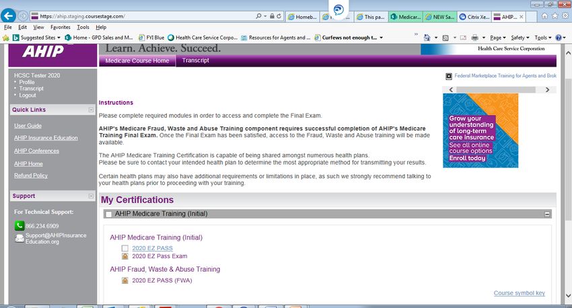Open the Suggested Sites favorites bar item
Screen dimensions: 572x308
point(36,38)
